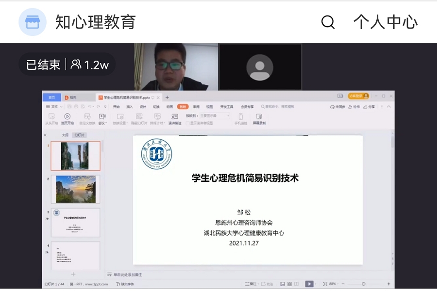Switch to the 审阅 ribbon tab
The height and width of the screenshot is (291, 437).
(196, 107)
